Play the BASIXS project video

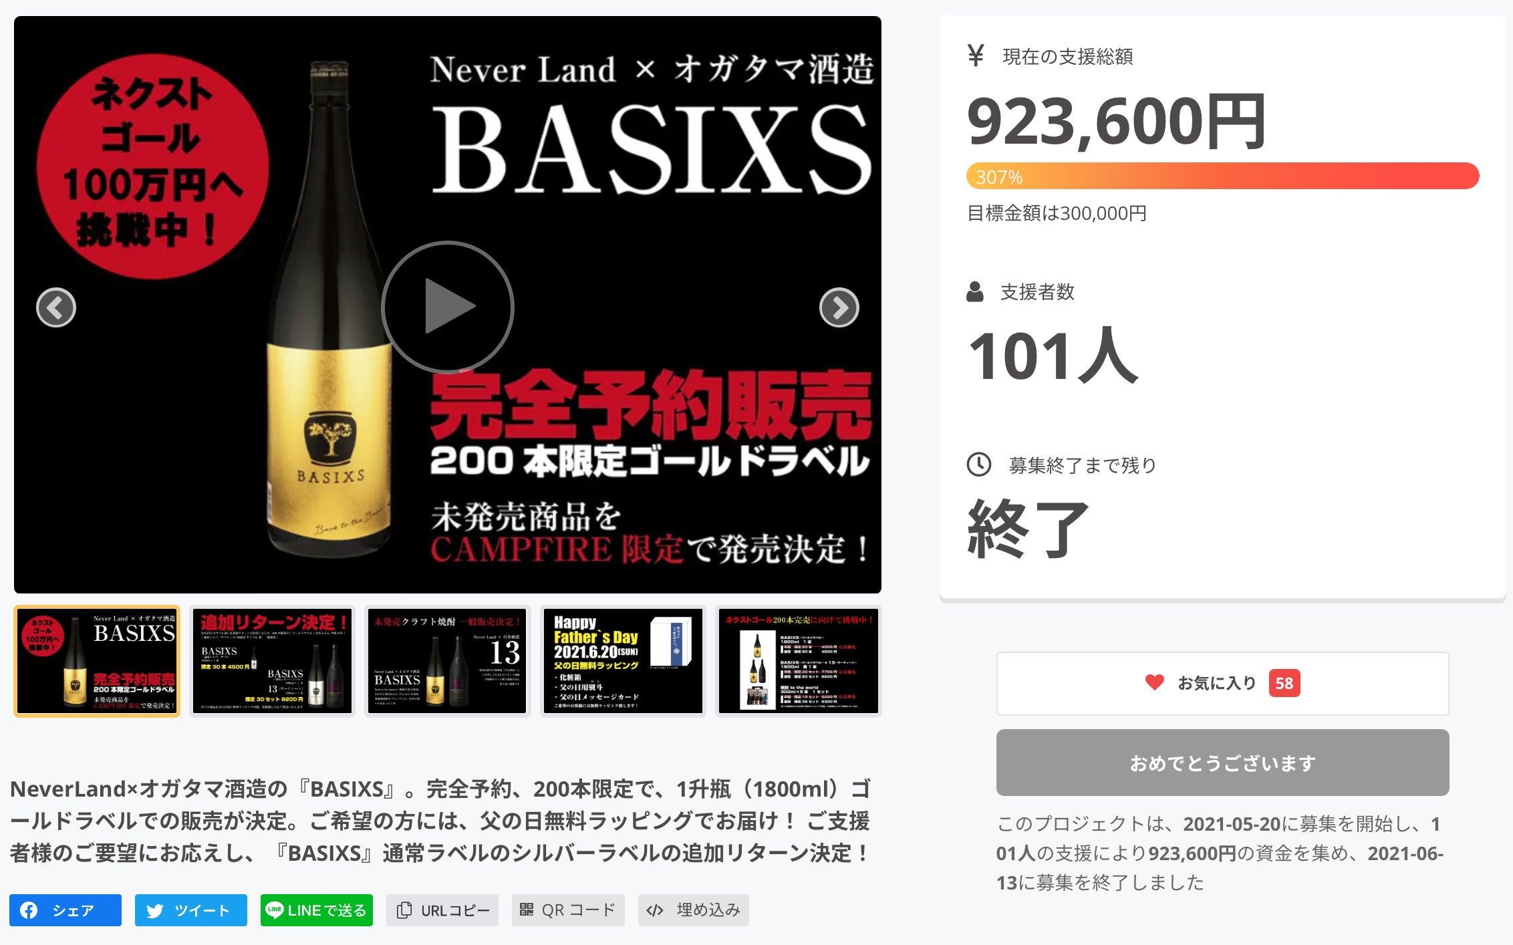447,307
